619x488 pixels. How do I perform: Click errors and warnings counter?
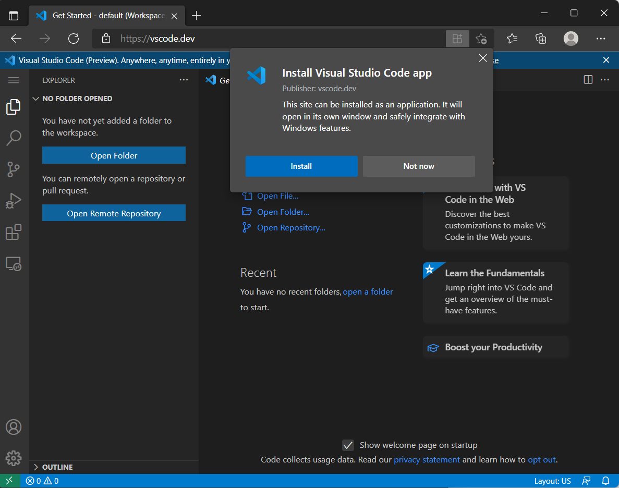click(x=42, y=480)
